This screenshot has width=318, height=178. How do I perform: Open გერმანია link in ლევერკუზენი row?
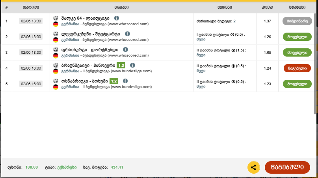tap(70, 40)
